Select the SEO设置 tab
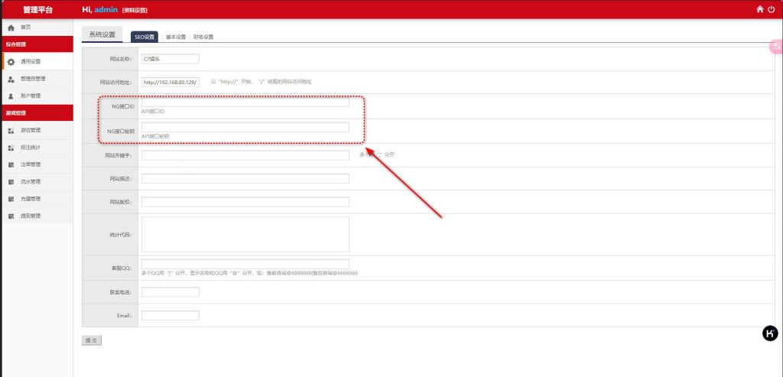The image size is (783, 377). click(x=145, y=37)
